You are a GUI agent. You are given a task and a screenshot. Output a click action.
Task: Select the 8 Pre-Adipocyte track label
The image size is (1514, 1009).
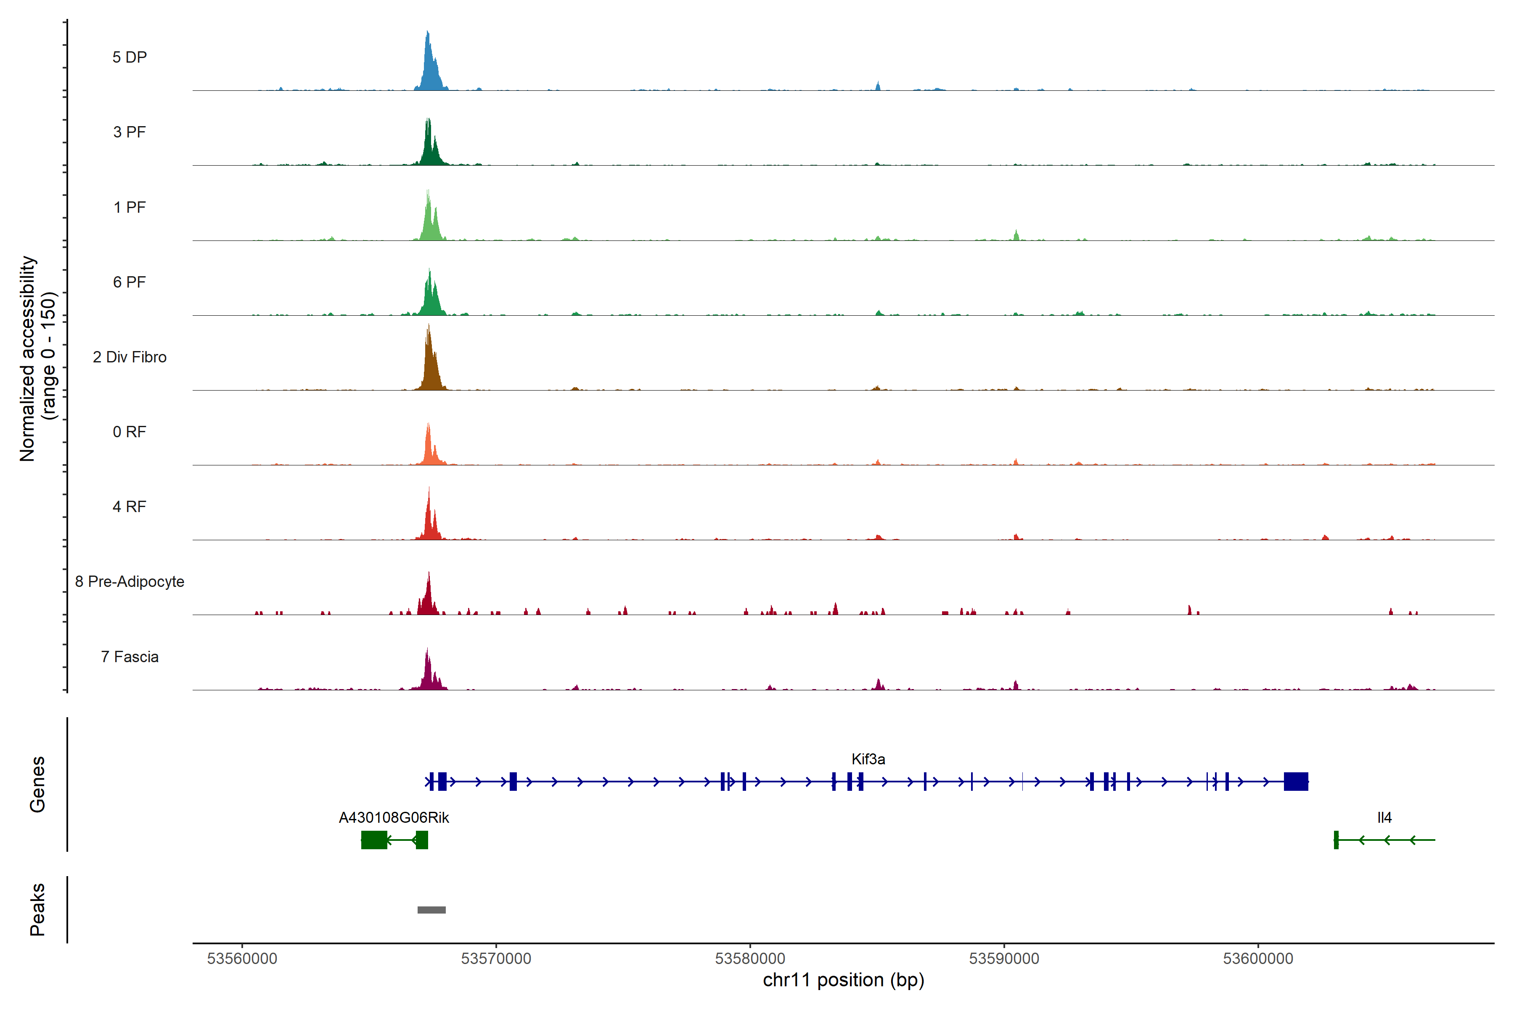[130, 582]
